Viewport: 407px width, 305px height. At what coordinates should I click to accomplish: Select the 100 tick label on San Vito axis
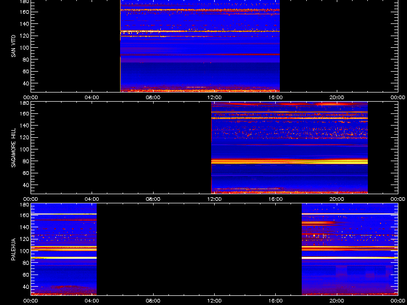(25, 48)
